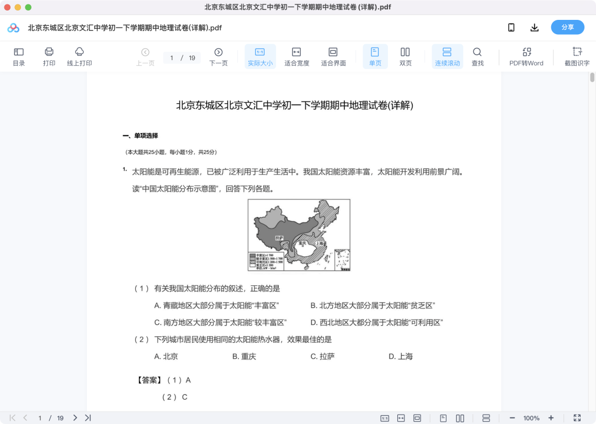
Task: Go to next page in bottom bar
Action: click(75, 418)
